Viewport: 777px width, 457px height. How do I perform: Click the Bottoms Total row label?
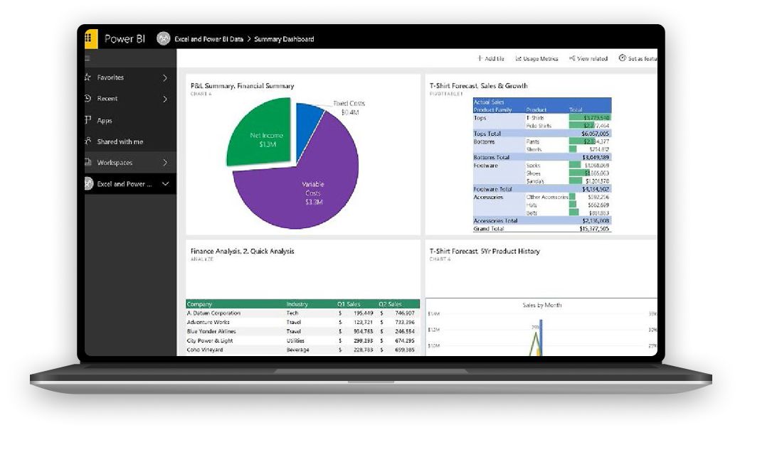[x=492, y=158]
